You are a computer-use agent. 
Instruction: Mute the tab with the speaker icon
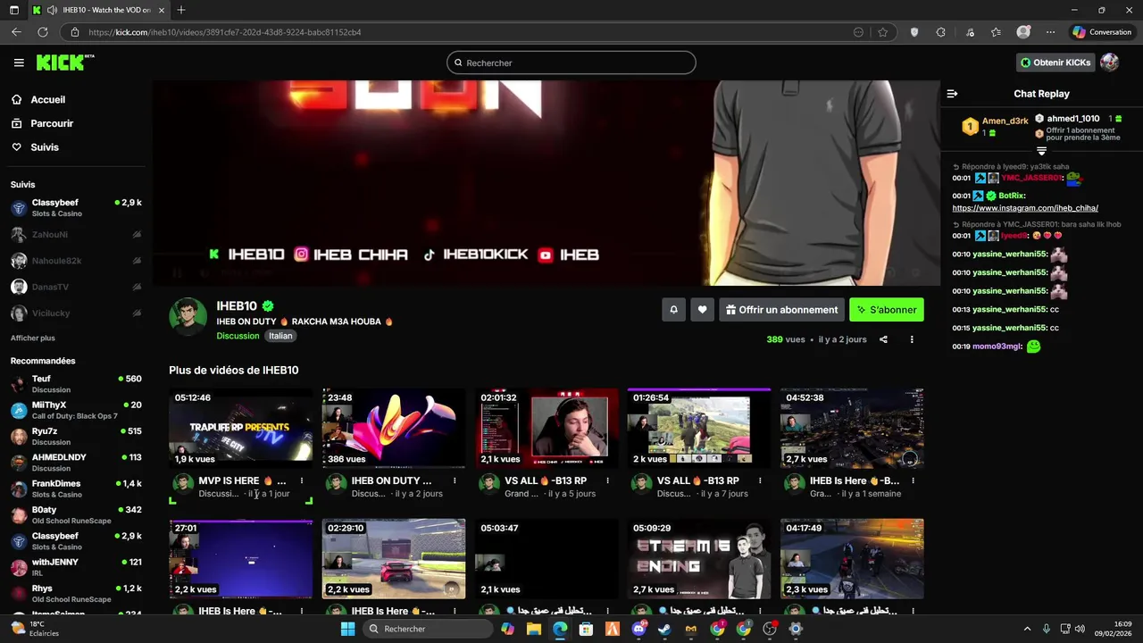point(53,10)
